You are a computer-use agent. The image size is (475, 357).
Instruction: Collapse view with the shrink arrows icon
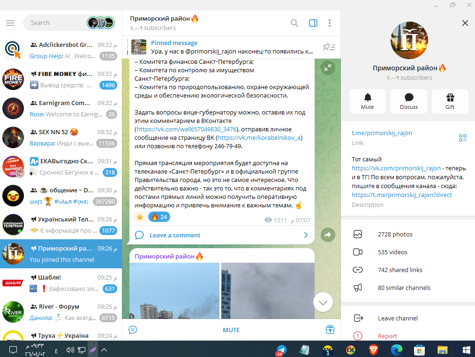click(x=328, y=68)
